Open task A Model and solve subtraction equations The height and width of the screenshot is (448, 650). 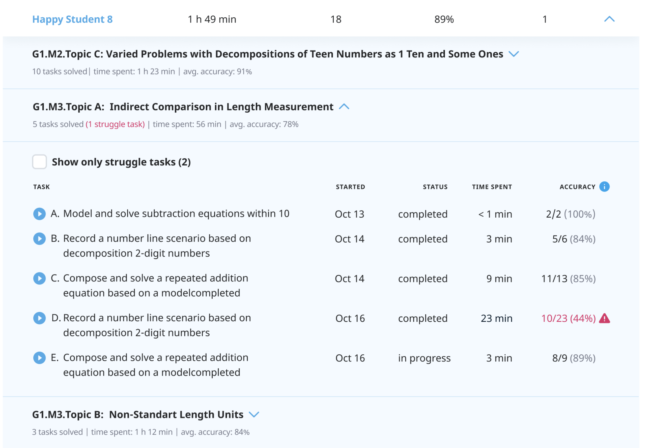click(170, 214)
